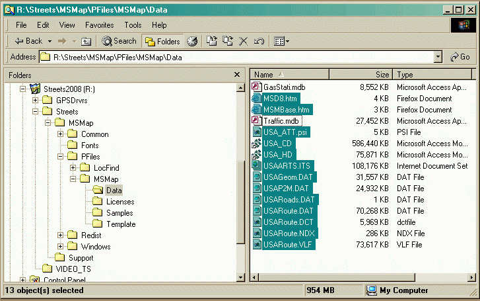Open the Help menu
This screenshot has height=301, width=480.
[x=159, y=25]
